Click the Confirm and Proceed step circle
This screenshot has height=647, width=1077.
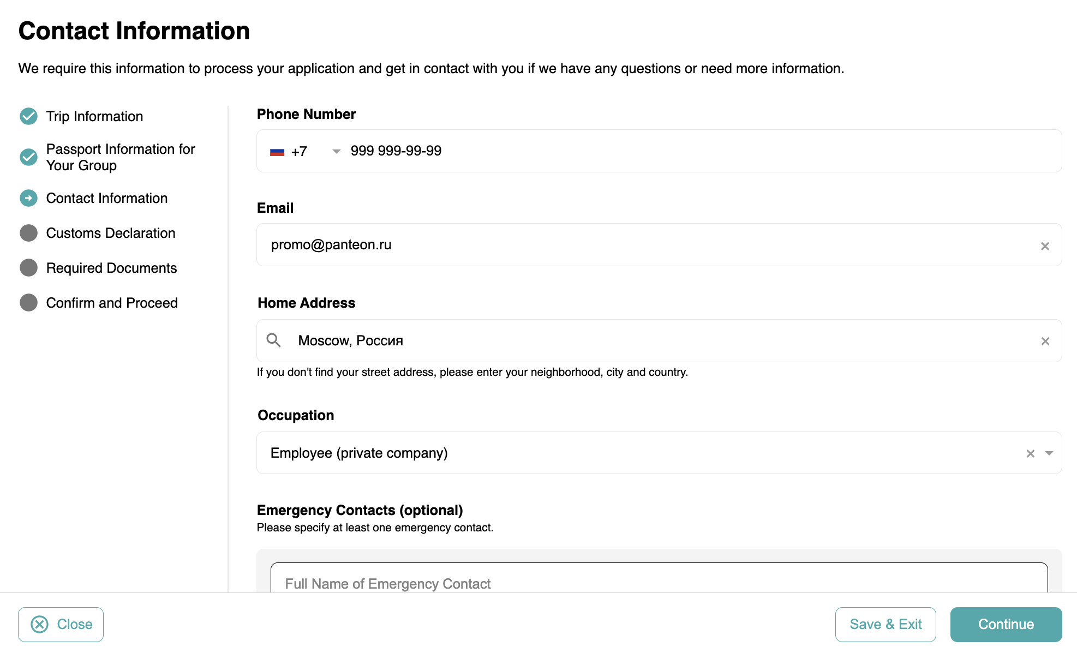coord(28,303)
